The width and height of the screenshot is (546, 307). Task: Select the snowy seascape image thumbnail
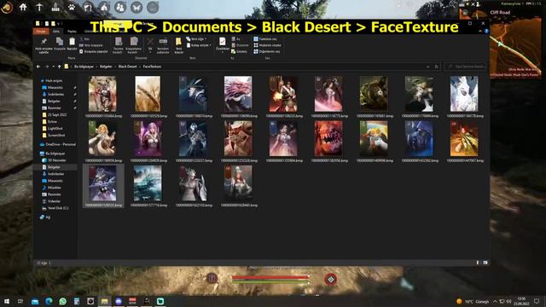pyautogui.click(x=148, y=183)
